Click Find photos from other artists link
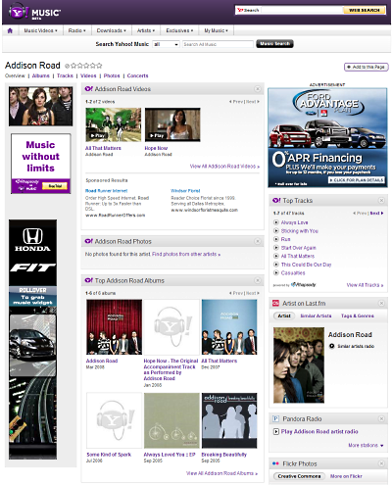This screenshot has width=392, height=485. point(186,254)
